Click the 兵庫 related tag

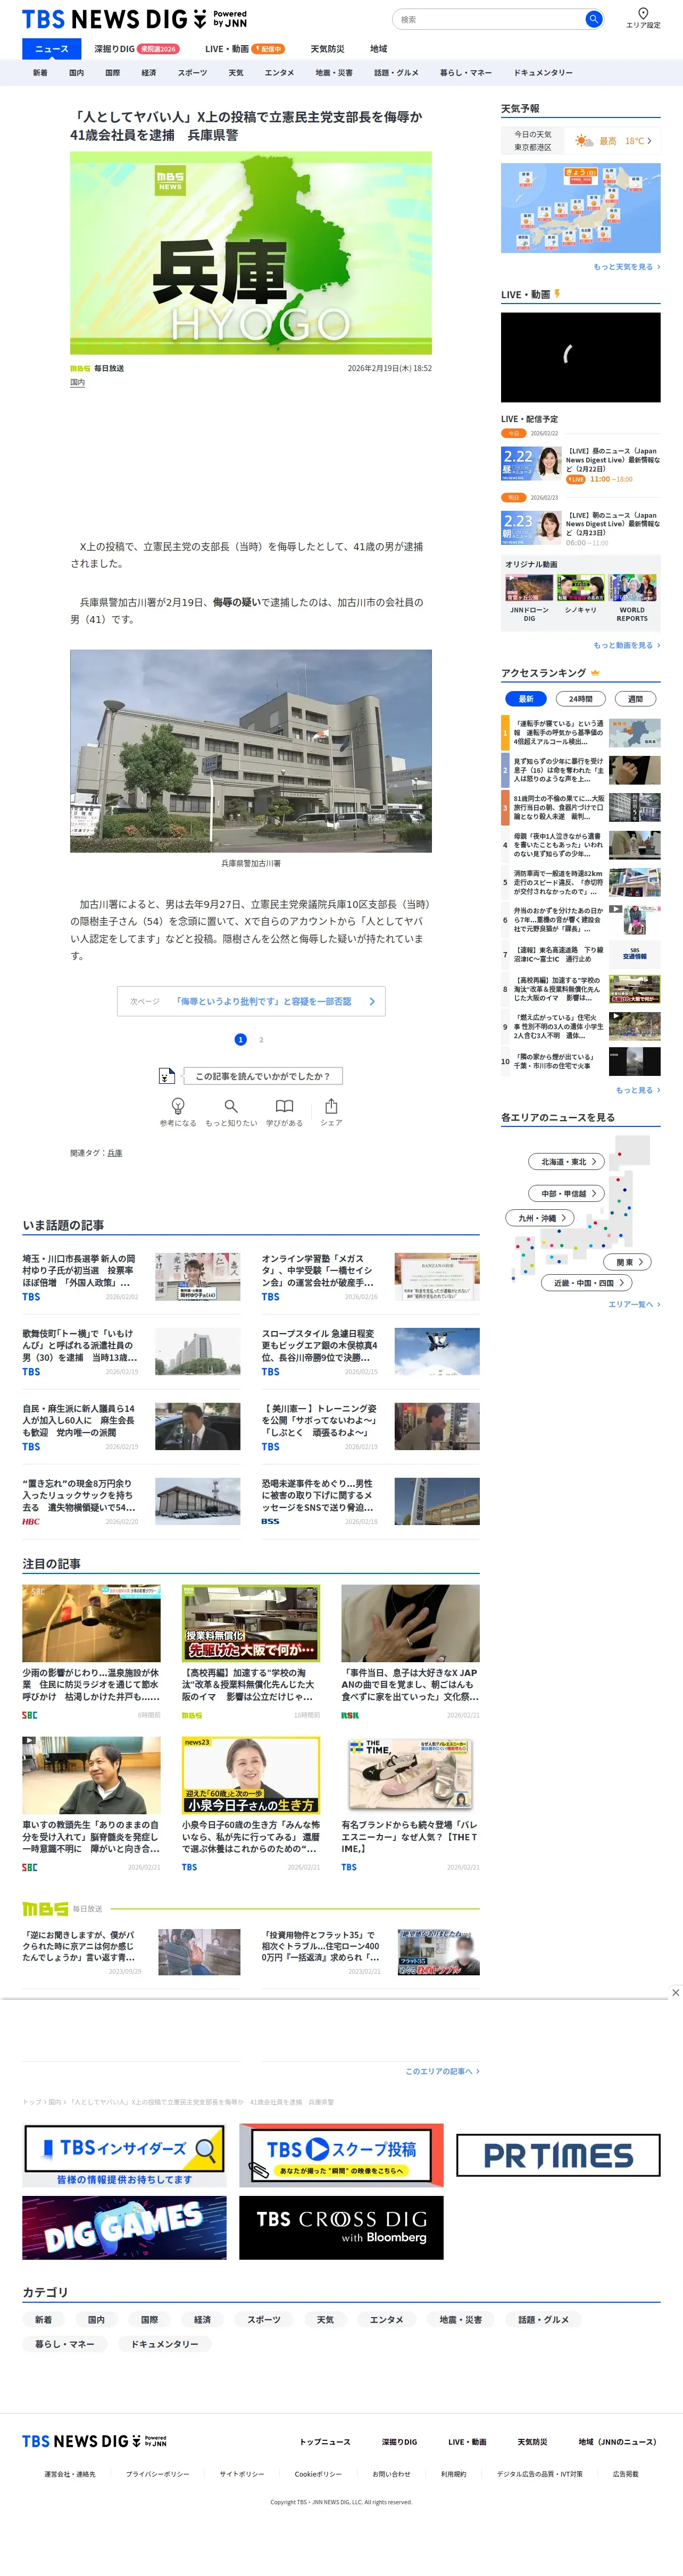(115, 1153)
